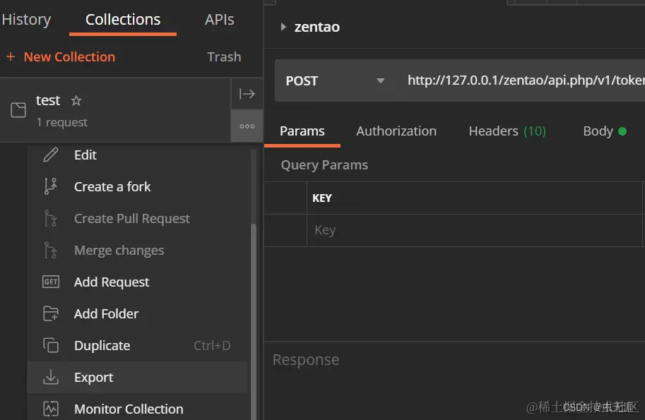The height and width of the screenshot is (420, 645).
Task: Click the Duplicate copy icon
Action: coord(51,345)
